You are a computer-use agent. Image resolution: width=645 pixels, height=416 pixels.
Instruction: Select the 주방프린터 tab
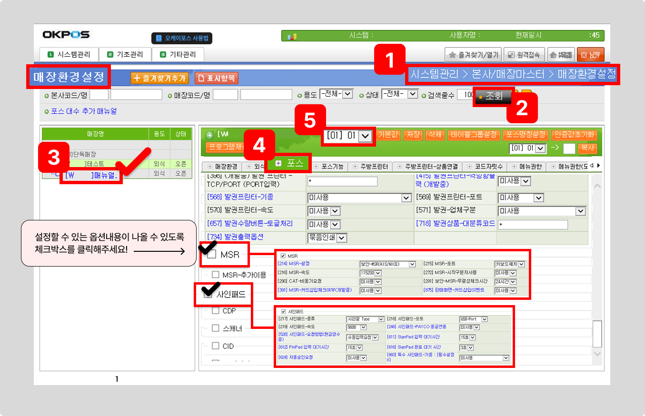coord(372,167)
